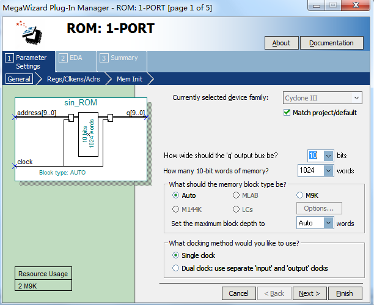Screen dimensions: 374x305
Task: Click the Block type: AUTO text
Action: [x=62, y=173]
